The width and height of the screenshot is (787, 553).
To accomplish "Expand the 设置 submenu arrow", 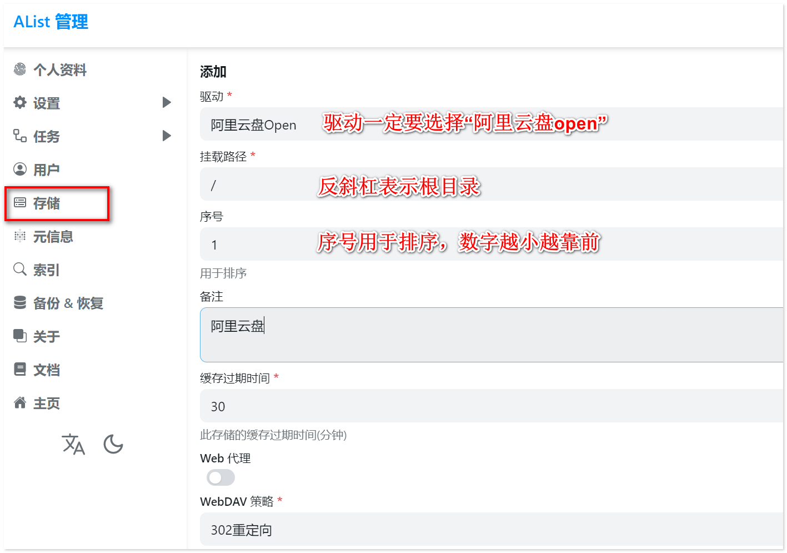I will [167, 103].
